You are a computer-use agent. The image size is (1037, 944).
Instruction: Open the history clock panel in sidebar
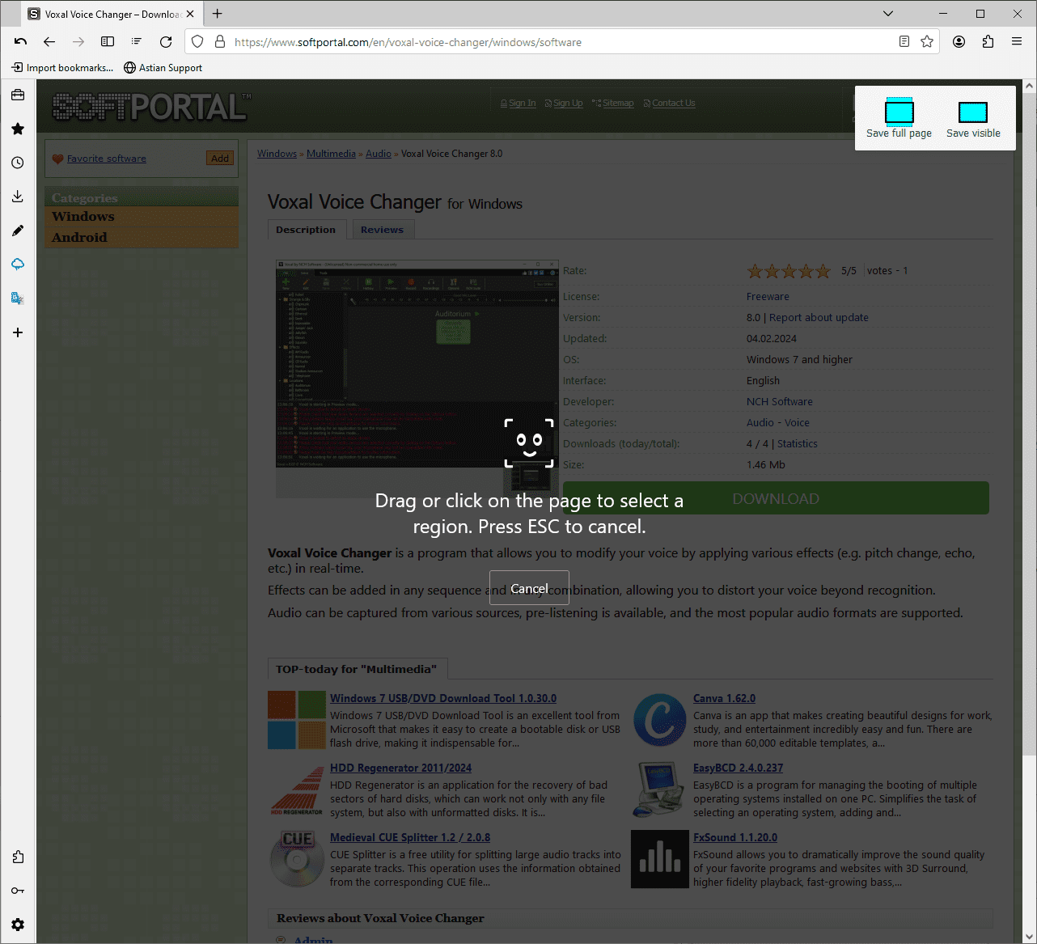pos(18,163)
